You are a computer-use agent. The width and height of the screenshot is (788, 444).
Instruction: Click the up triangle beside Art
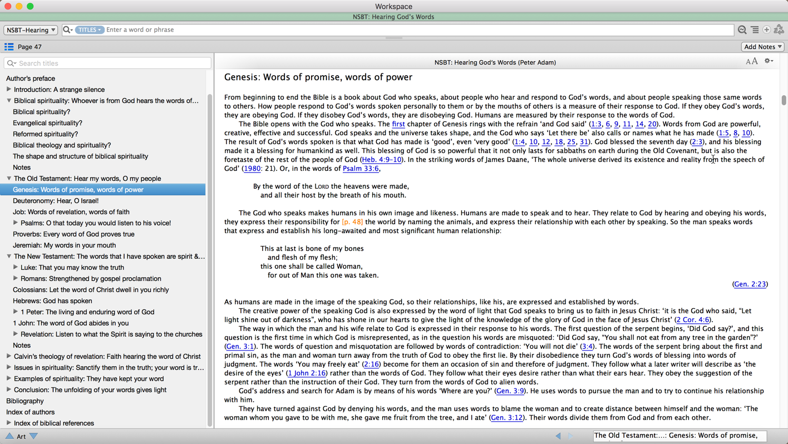(x=9, y=436)
